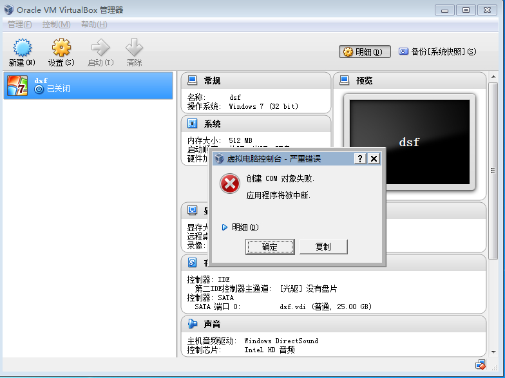Screen dimensions: 505x378
Task: Click the network status icon at bottom right
Action: (x=481, y=364)
